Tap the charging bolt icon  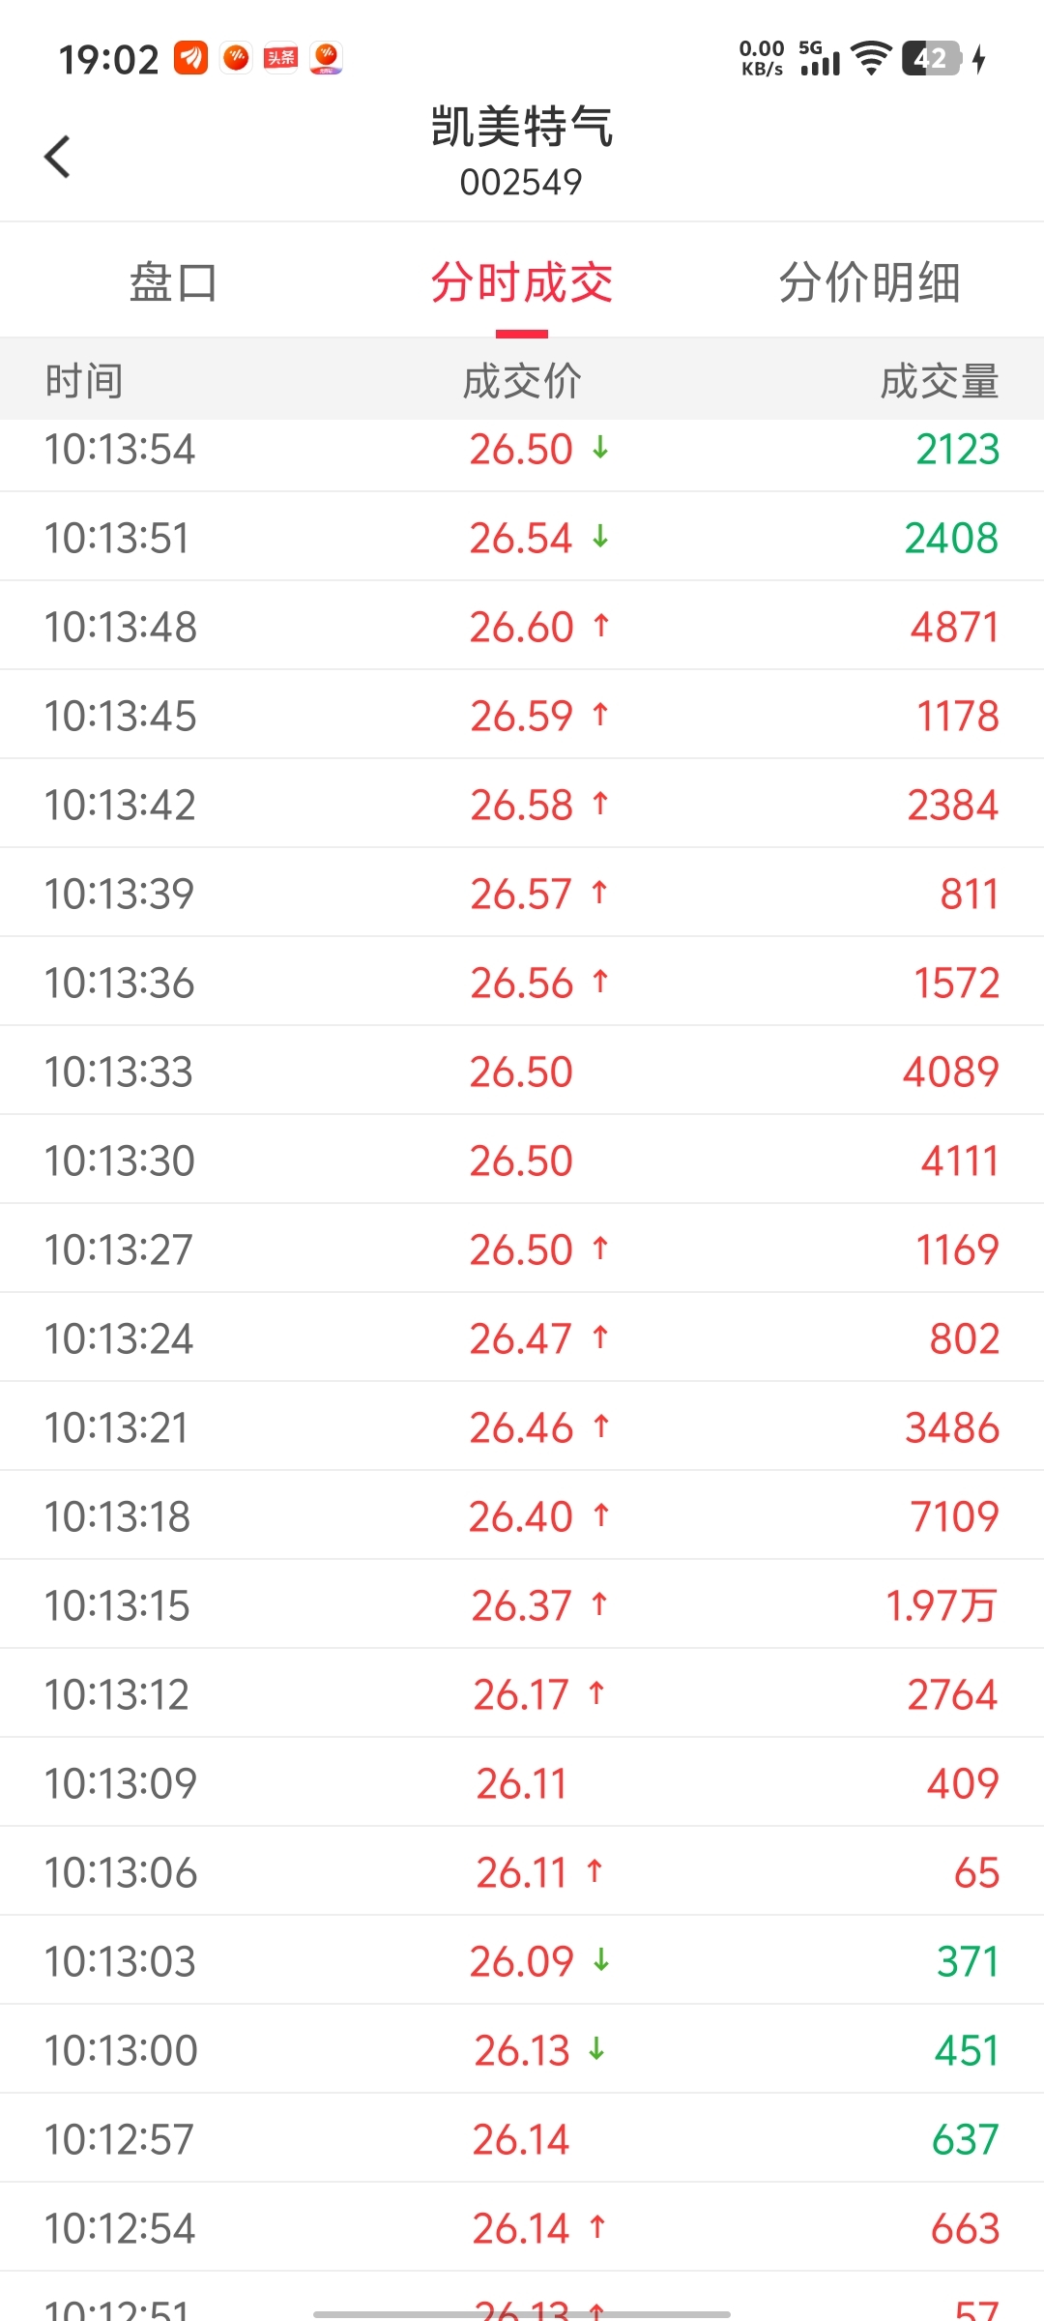click(979, 59)
